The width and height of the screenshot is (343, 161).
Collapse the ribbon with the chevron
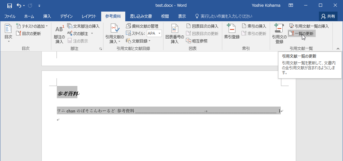tap(338, 49)
